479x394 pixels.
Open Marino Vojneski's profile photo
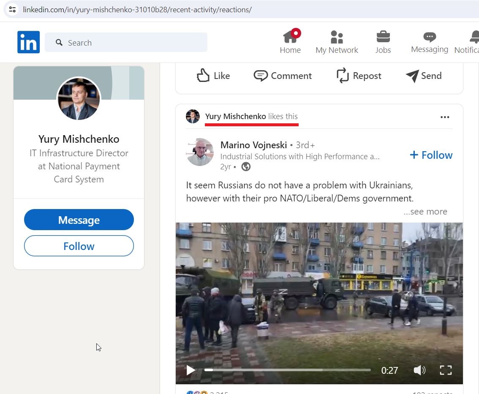(200, 152)
